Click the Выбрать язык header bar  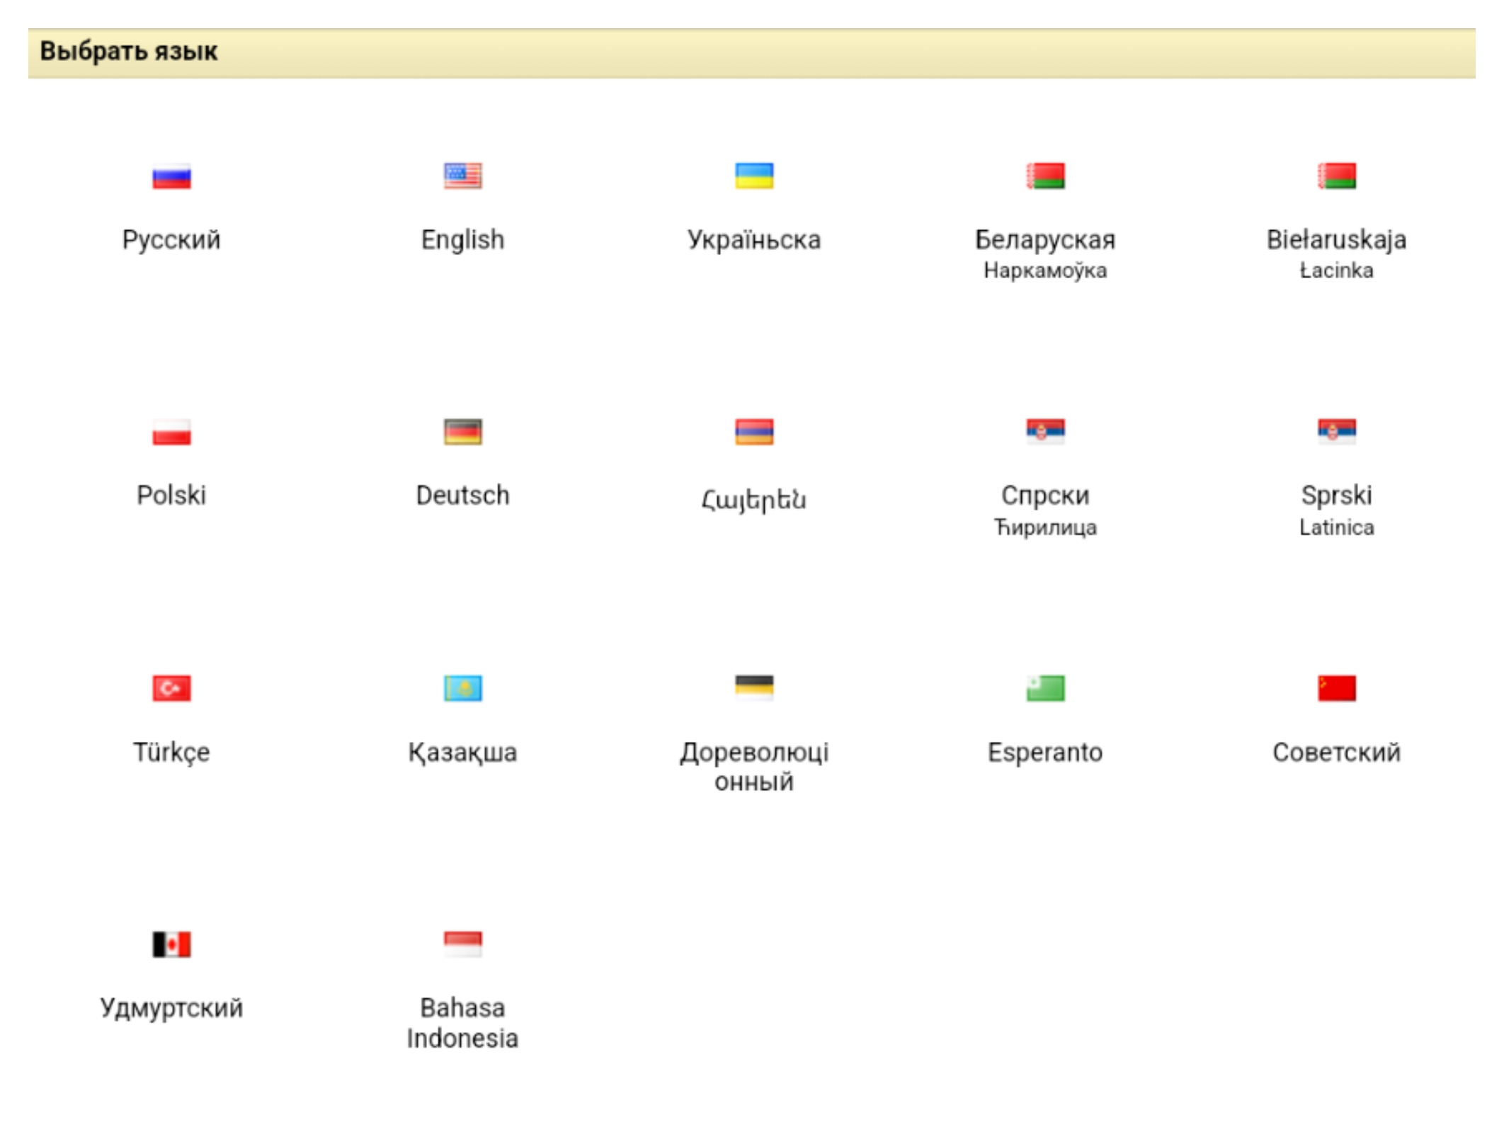pyautogui.click(x=751, y=52)
